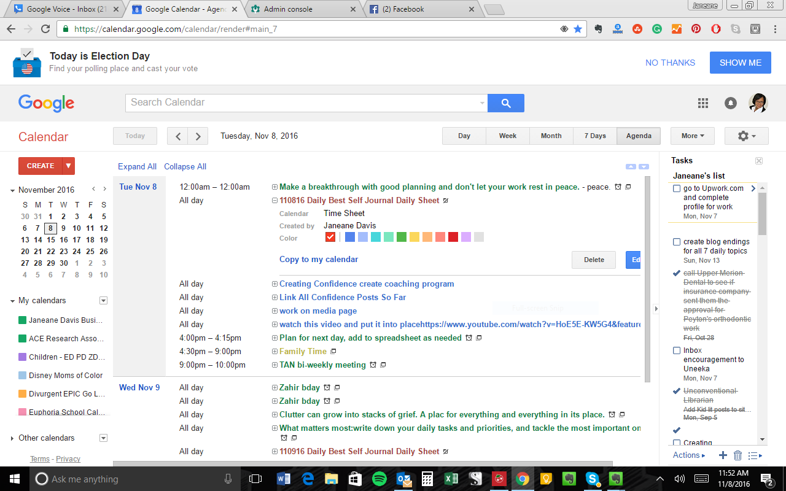
Task: Close the Tasks panel
Action: (x=759, y=161)
